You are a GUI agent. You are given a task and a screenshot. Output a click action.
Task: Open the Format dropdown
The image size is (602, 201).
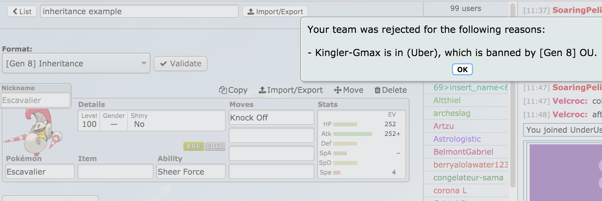[x=76, y=63]
